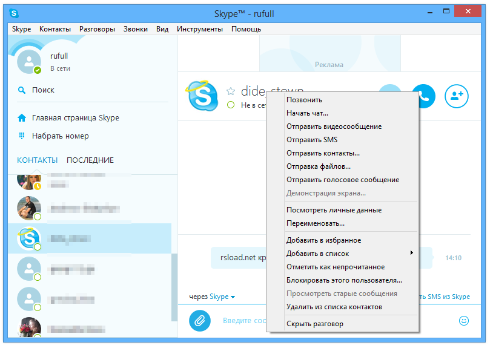The image size is (493, 351).
Task: Click the large Skype avatar in conversation header
Action: pyautogui.click(x=202, y=96)
